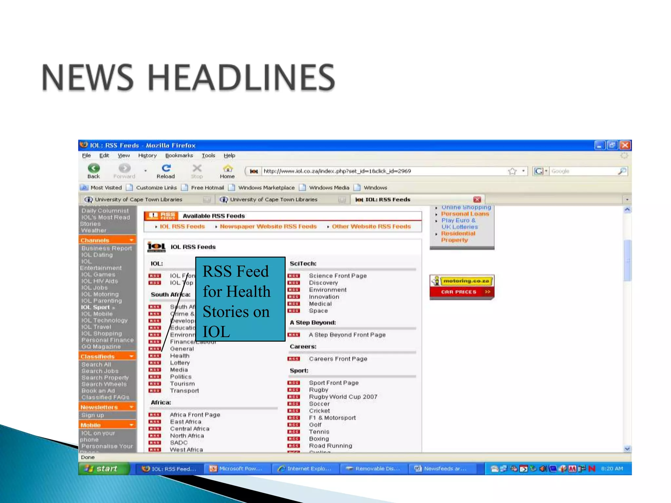Click the Home toolbar icon

227,168
